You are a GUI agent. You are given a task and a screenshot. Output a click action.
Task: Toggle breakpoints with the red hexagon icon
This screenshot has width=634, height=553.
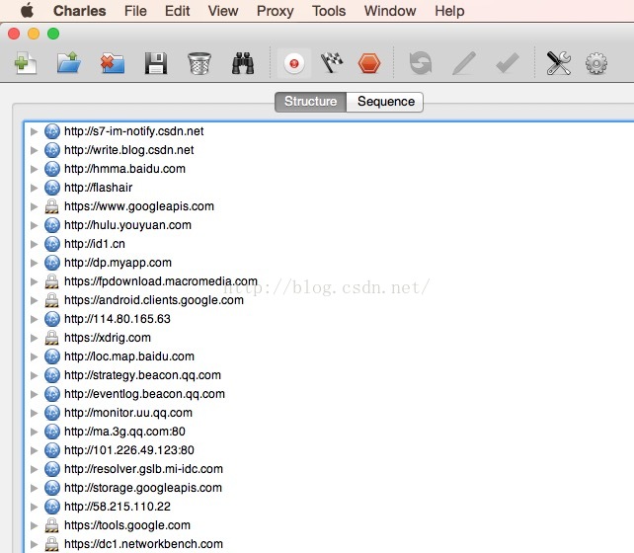click(369, 63)
